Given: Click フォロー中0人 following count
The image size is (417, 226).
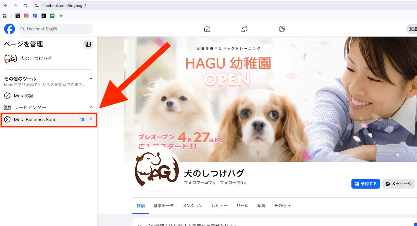Looking at the screenshot, I should coord(234,183).
